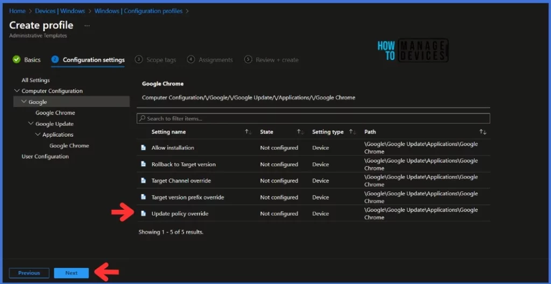Screen dimensions: 551x284
Task: Click the document icon beside Target Channel override
Action: [143, 181]
